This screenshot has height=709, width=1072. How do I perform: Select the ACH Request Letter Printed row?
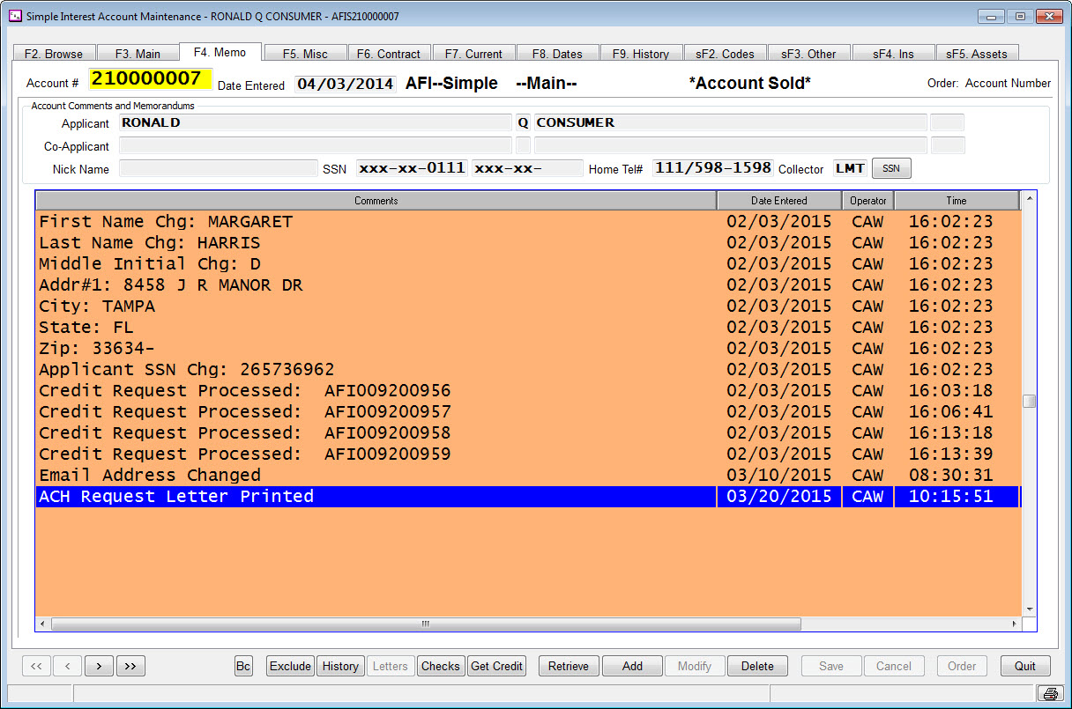(x=353, y=496)
